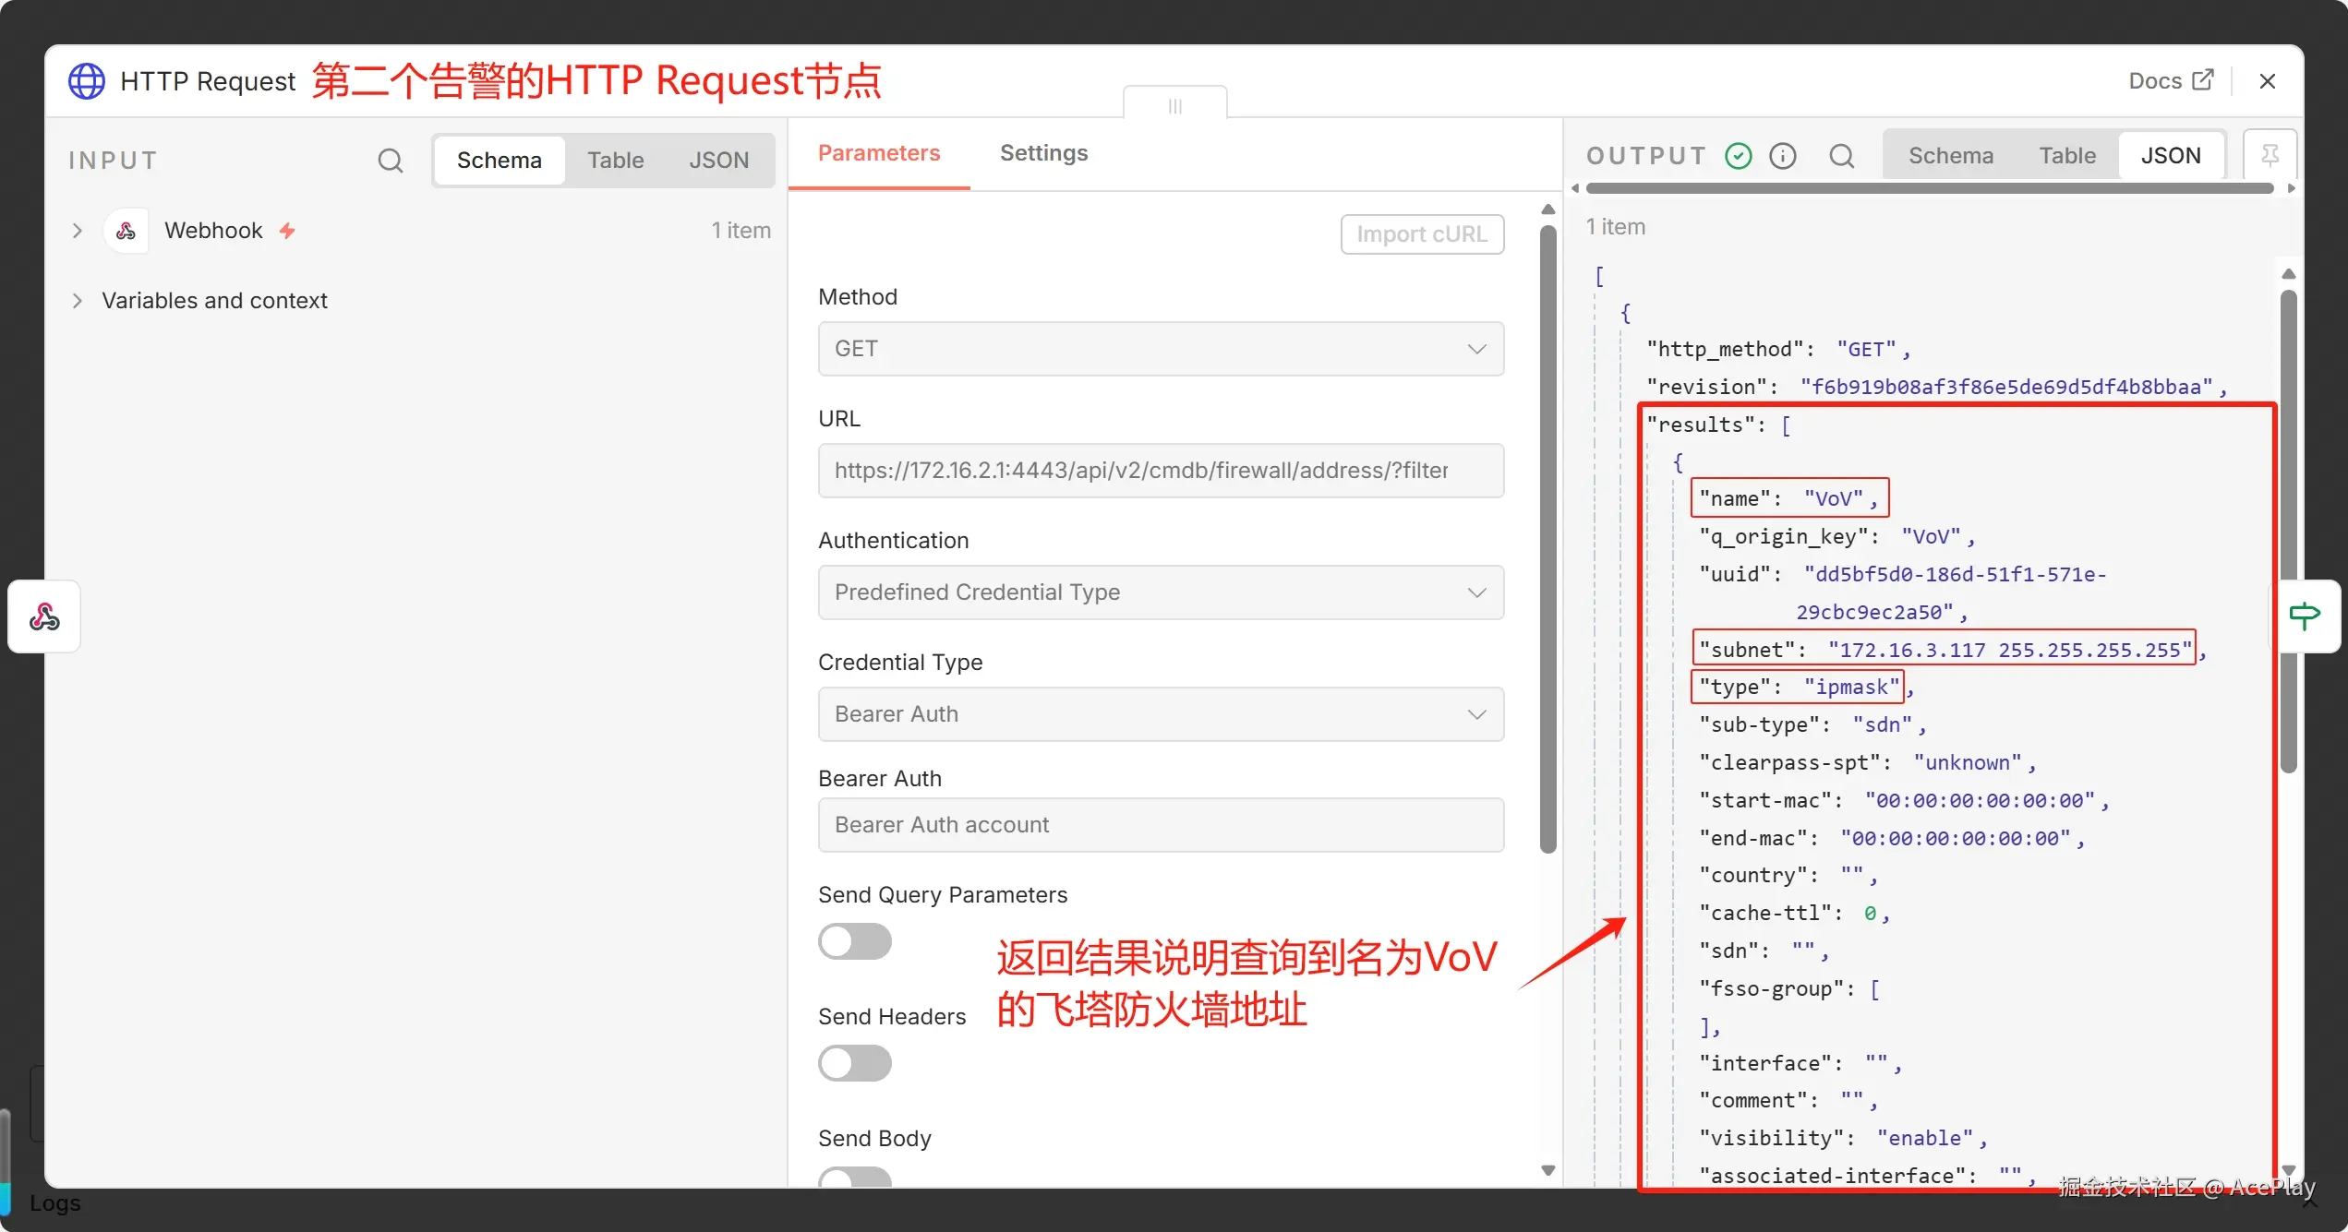The width and height of the screenshot is (2348, 1232).
Task: Click the success checkmark icon beside OUTPUT
Action: tap(1739, 155)
